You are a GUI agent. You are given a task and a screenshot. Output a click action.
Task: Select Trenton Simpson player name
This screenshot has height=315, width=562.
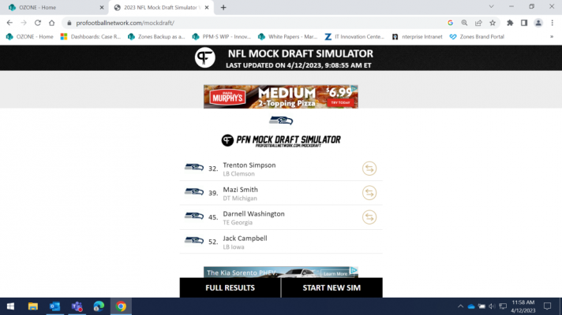point(249,165)
